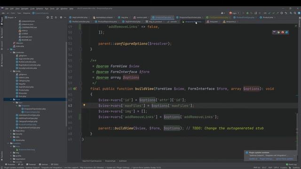
Task: Click the yellow intention lightbulb on line 63
Action: [84, 105]
